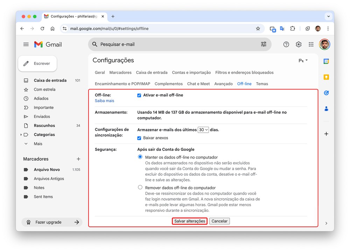
Task: Open Google Keep in side panel
Action: [326, 77]
